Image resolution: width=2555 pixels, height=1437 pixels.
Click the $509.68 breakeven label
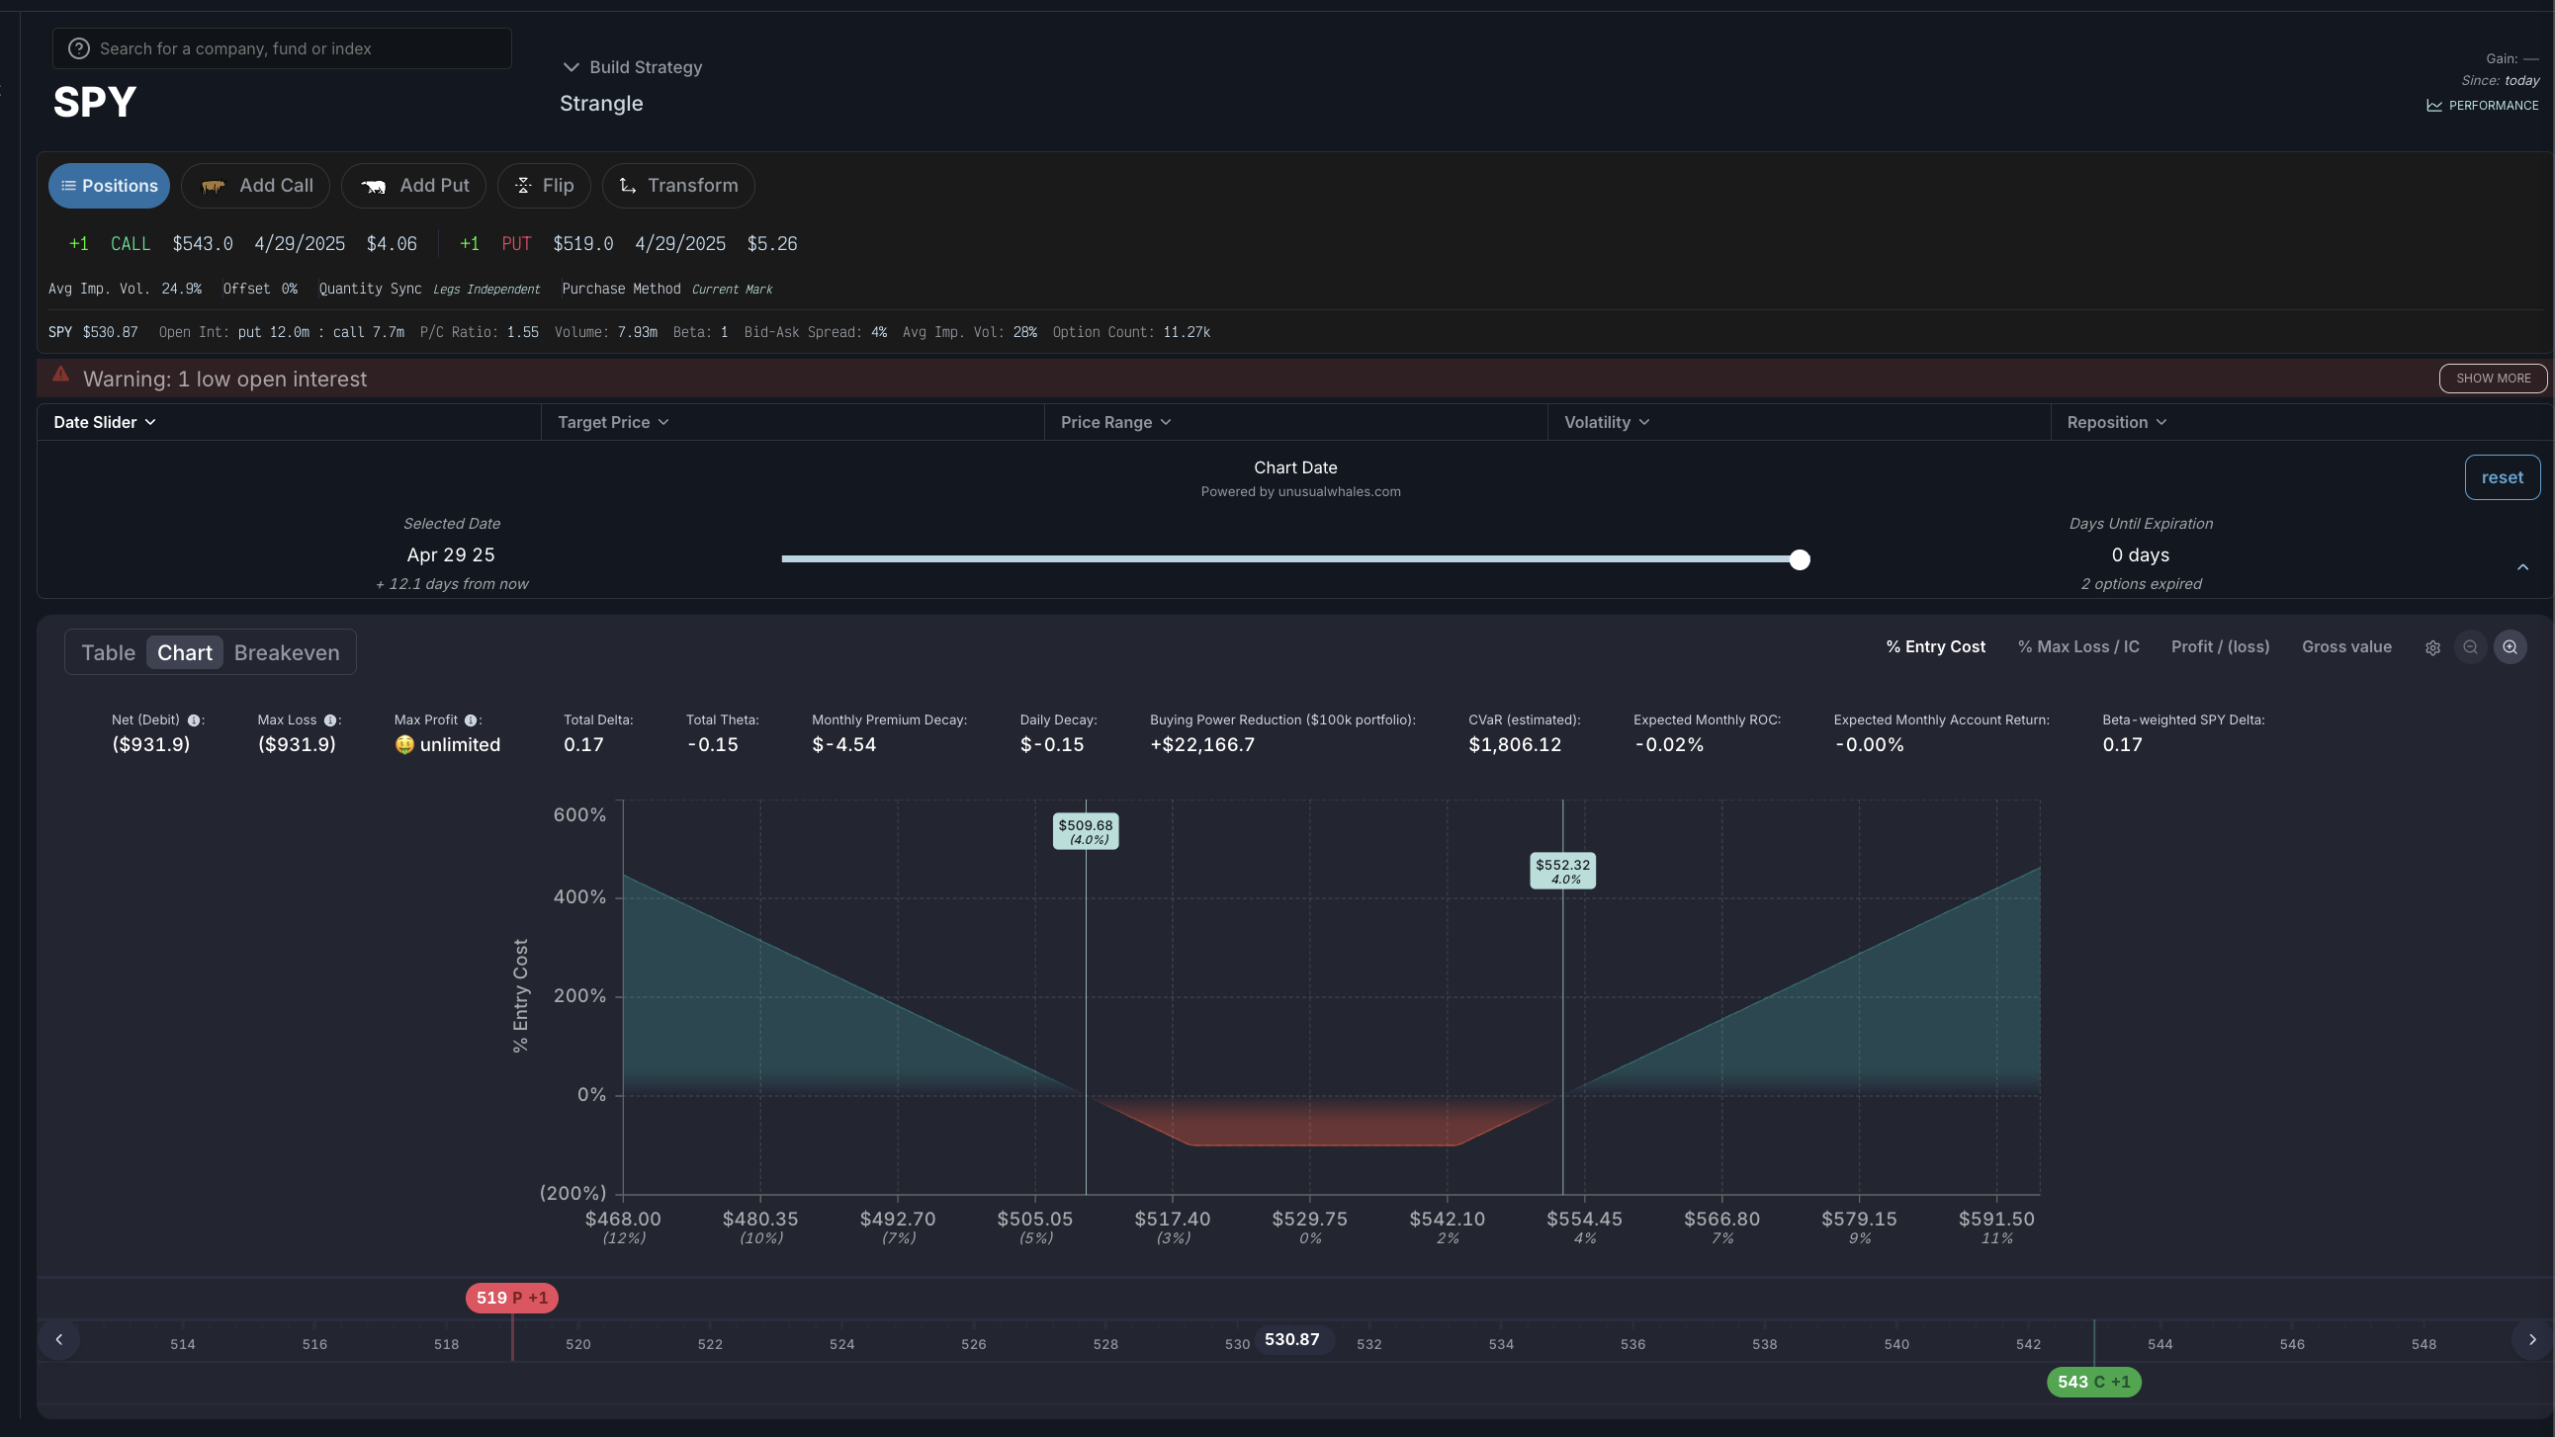pyautogui.click(x=1085, y=831)
